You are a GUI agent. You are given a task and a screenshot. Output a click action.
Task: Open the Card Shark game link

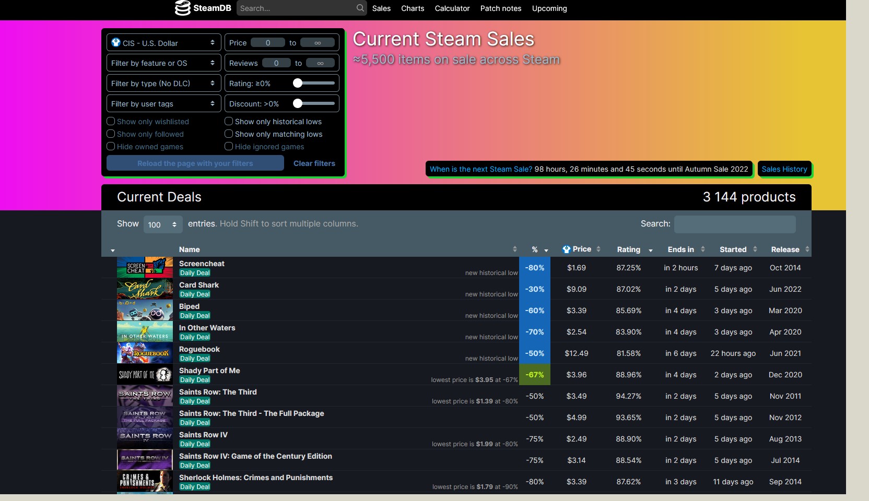pyautogui.click(x=199, y=285)
